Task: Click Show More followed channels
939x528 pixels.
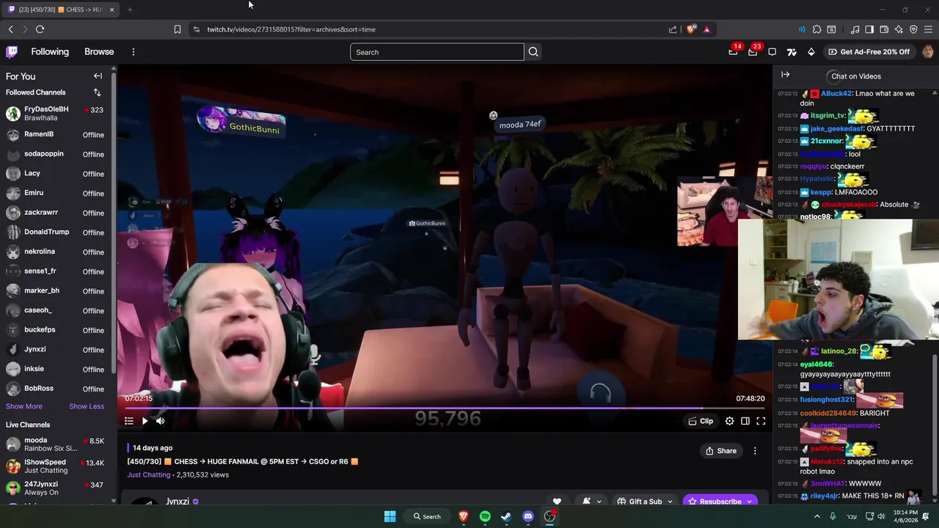Action: 24,406
